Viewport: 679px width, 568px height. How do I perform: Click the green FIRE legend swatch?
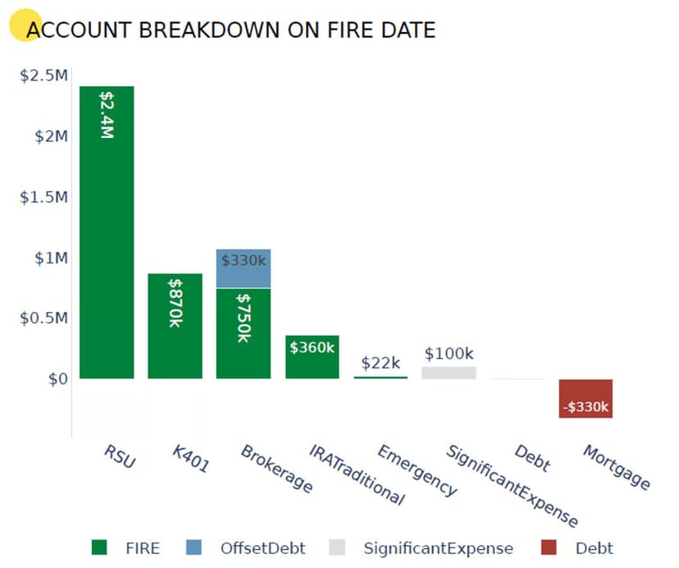coord(100,547)
